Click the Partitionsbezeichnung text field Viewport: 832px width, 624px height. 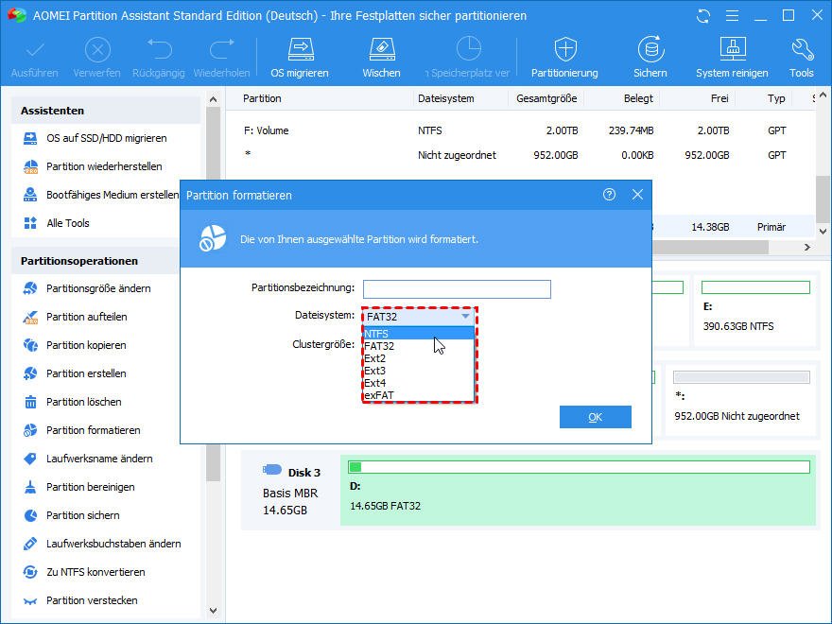click(457, 289)
